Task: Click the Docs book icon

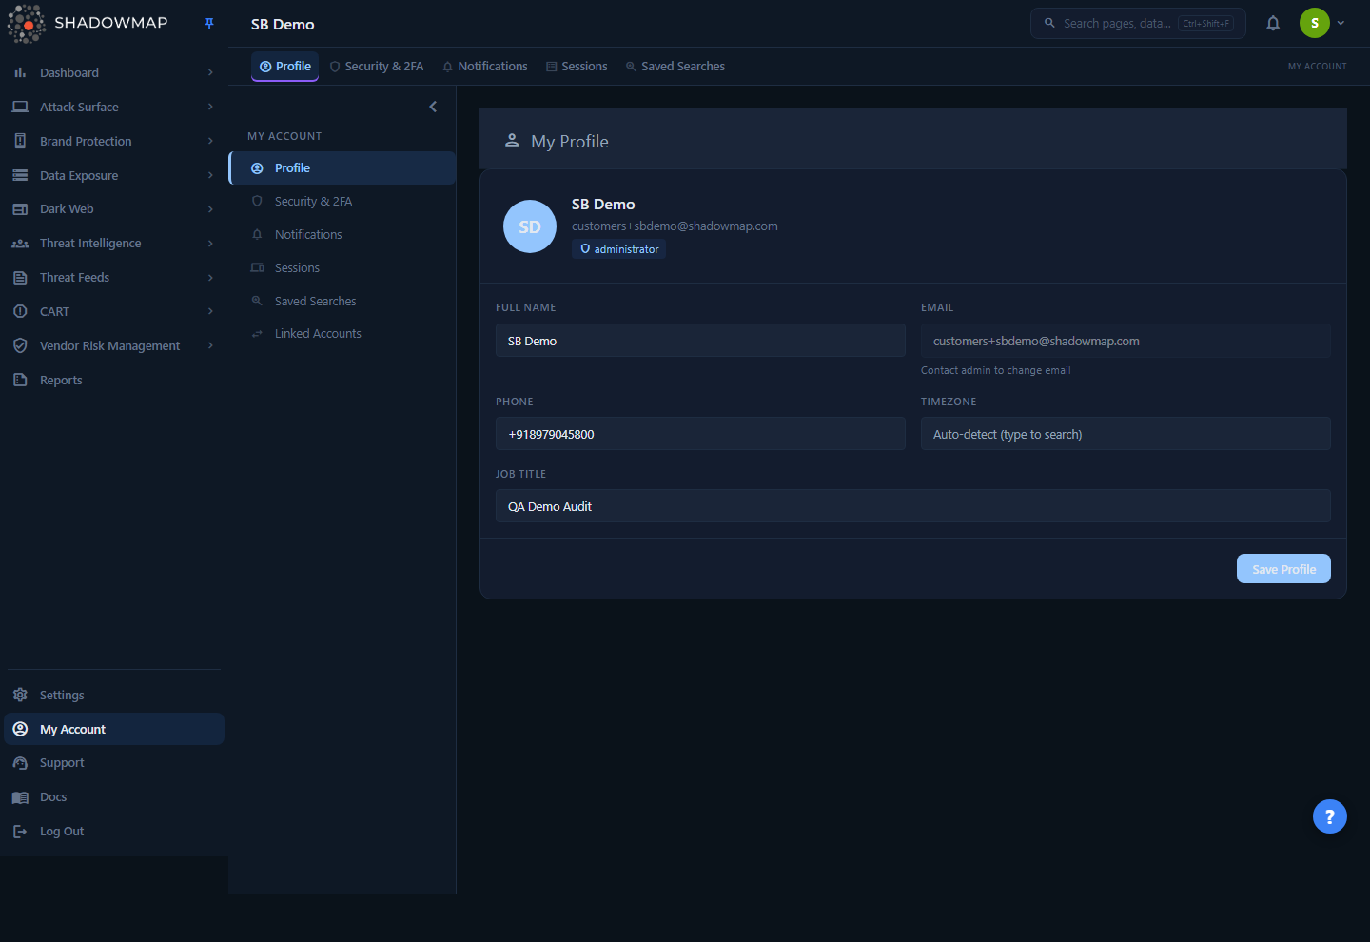Action: point(20,797)
